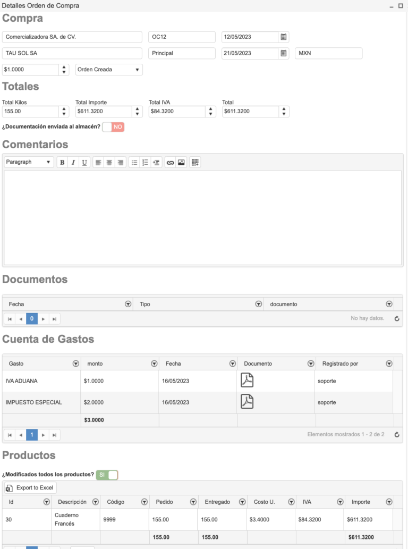Expand the Paragraph format dropdown
Image resolution: width=408 pixels, height=549 pixels.
29,162
